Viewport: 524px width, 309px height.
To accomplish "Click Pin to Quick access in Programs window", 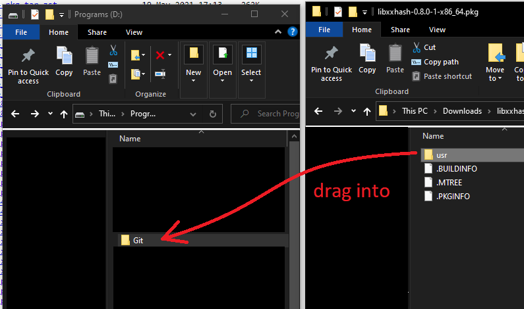I will coord(28,66).
